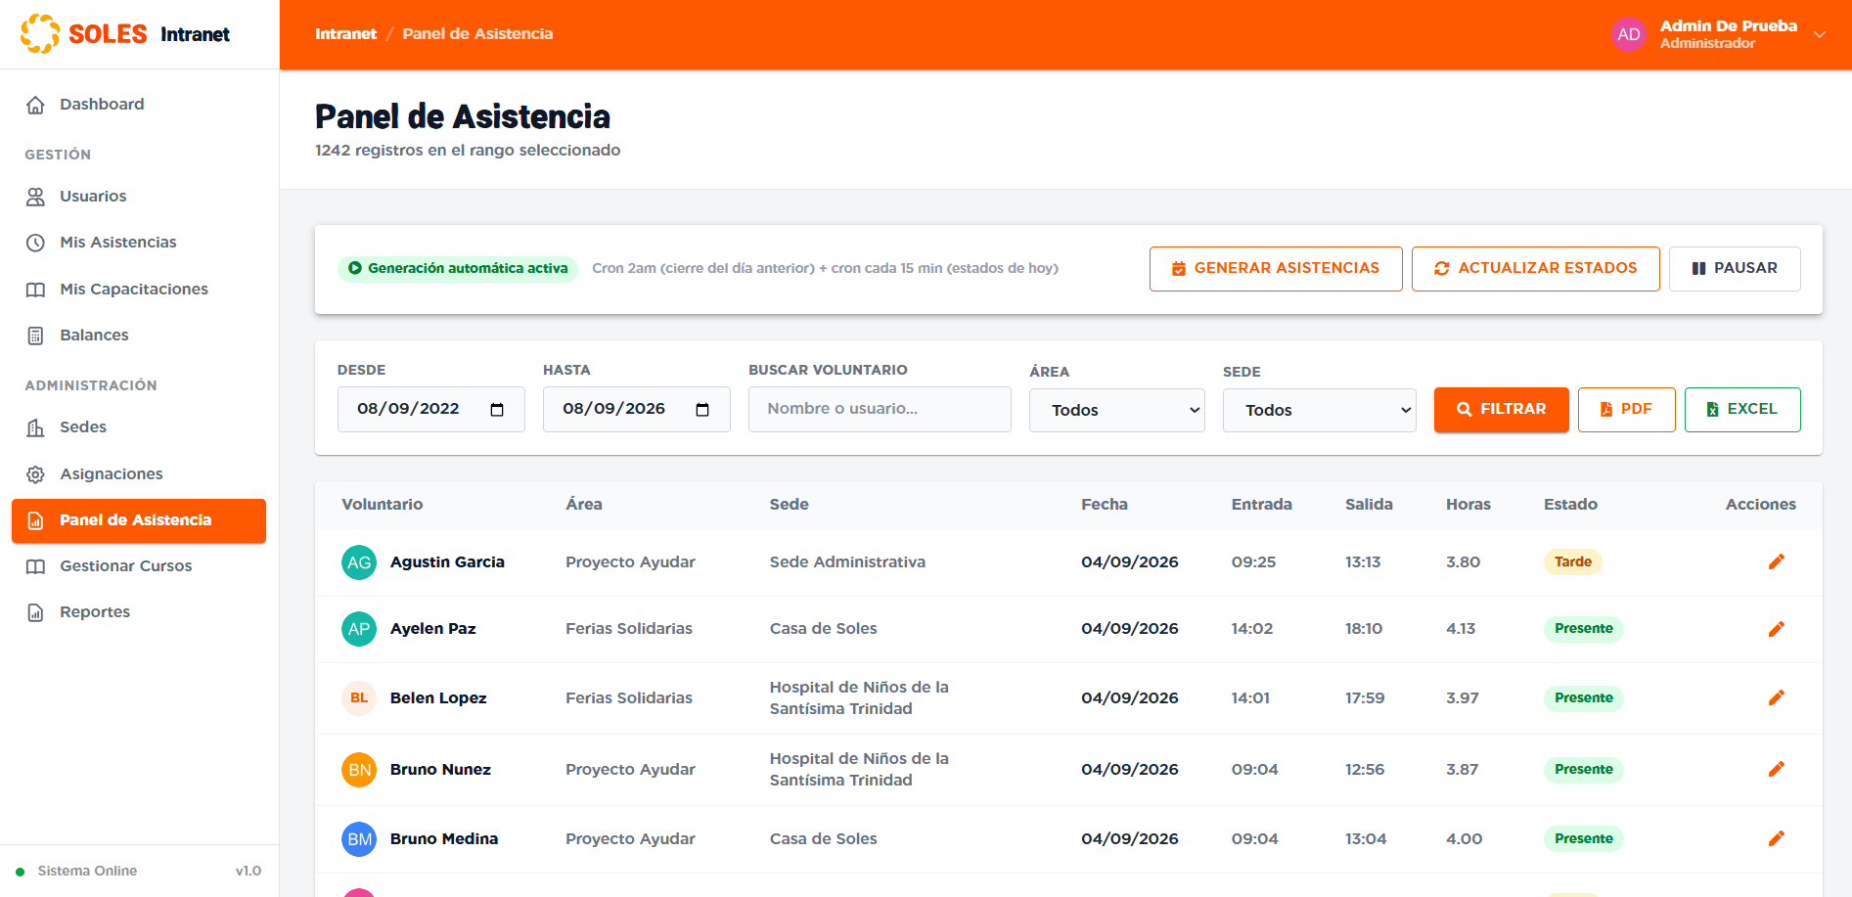Click the Hasta date field
The height and width of the screenshot is (897, 1852).
(637, 409)
